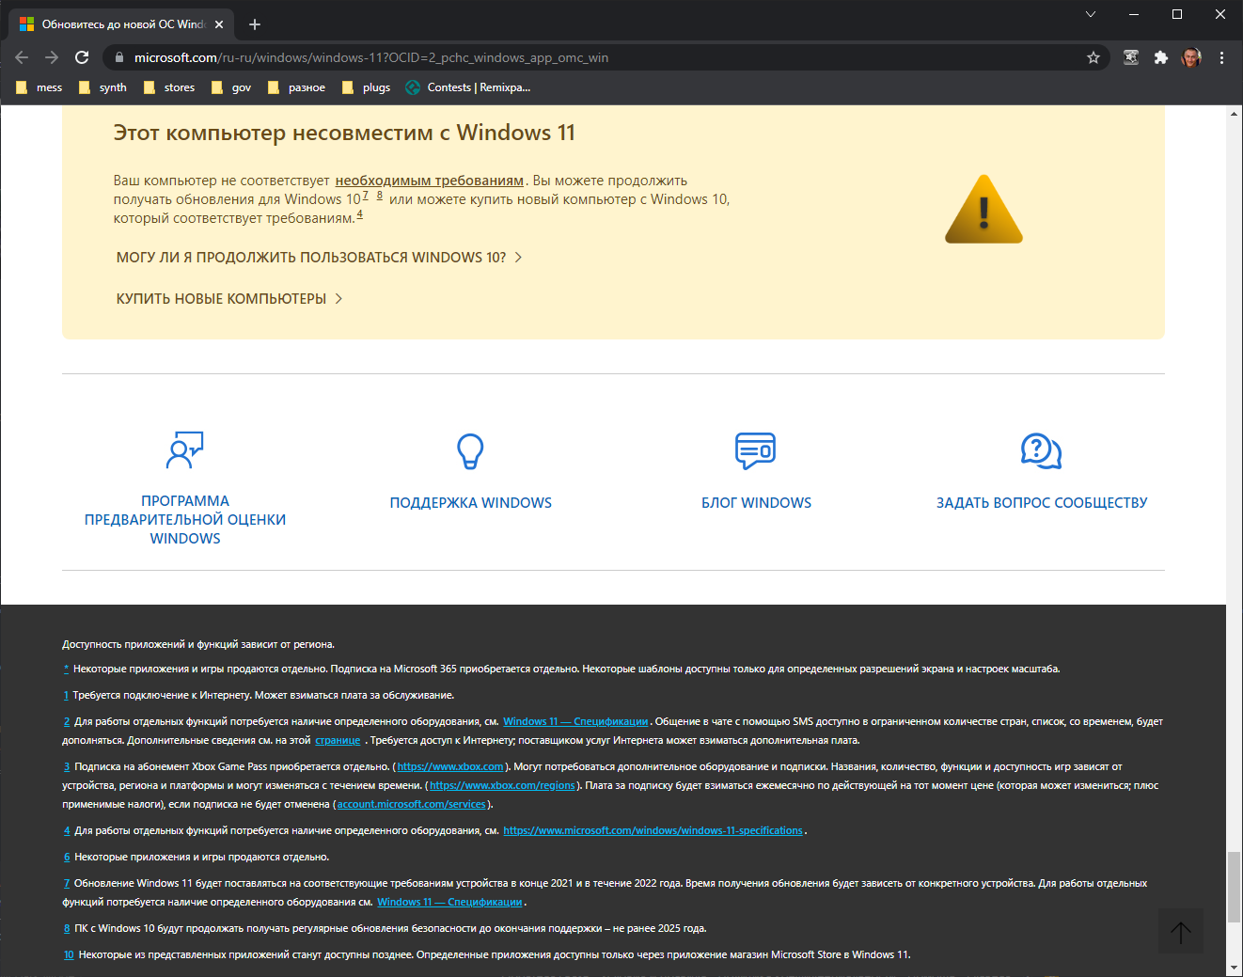This screenshot has height=977, width=1243.
Task: Open windows-11-specifications URL in footnote 4
Action: click(653, 831)
